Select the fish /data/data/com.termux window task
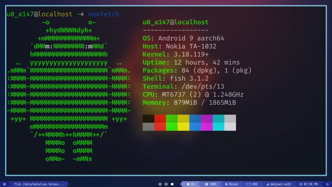Viewport: 332px width, 187px height. tap(39, 184)
